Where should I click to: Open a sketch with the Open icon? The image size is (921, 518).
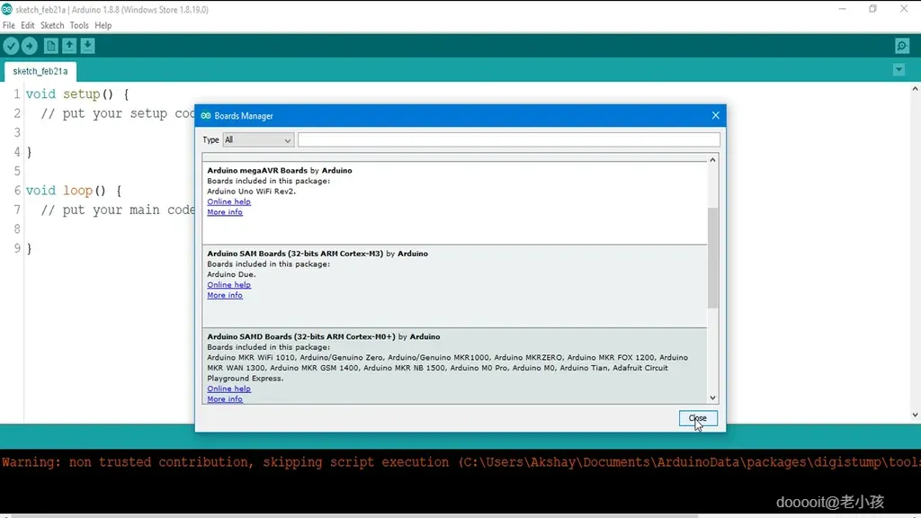click(69, 46)
